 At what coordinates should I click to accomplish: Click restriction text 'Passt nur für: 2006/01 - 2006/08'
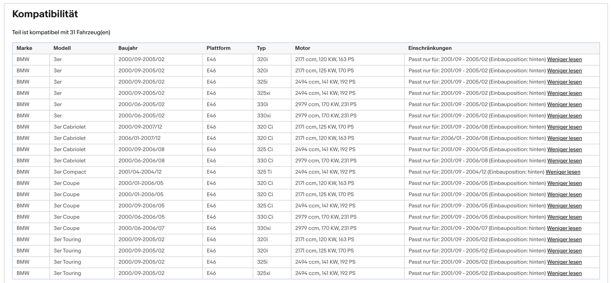pos(448,138)
